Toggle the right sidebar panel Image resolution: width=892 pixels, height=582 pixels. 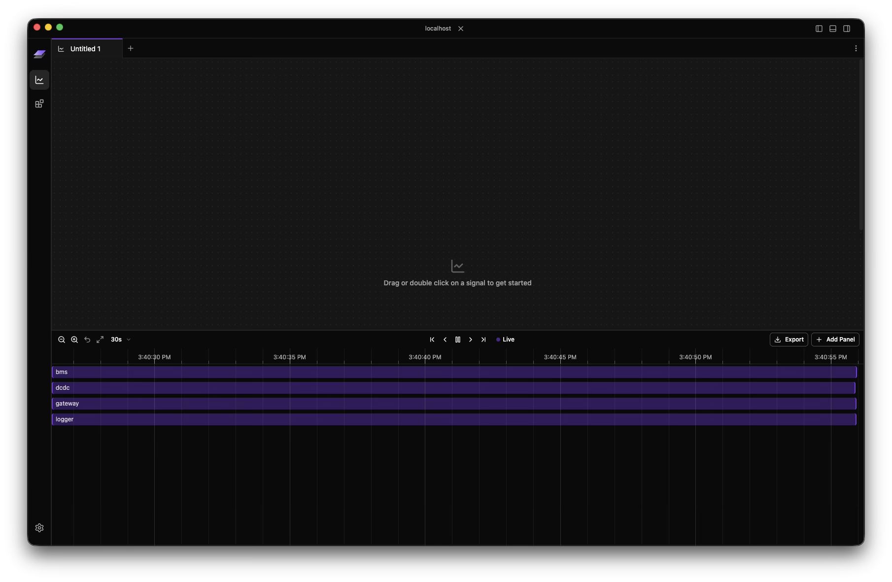pyautogui.click(x=846, y=29)
